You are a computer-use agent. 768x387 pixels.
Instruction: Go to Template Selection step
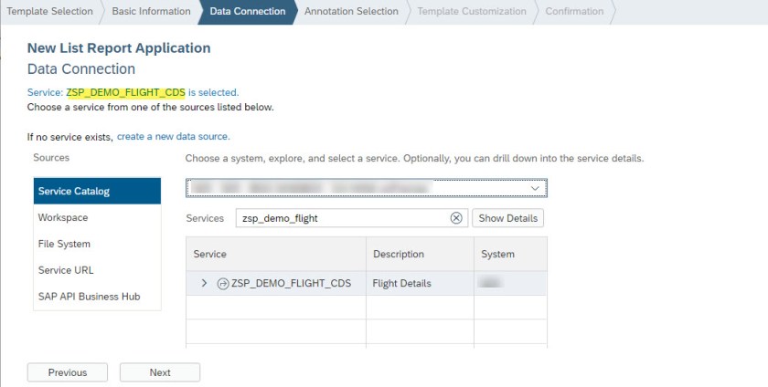[50, 12]
